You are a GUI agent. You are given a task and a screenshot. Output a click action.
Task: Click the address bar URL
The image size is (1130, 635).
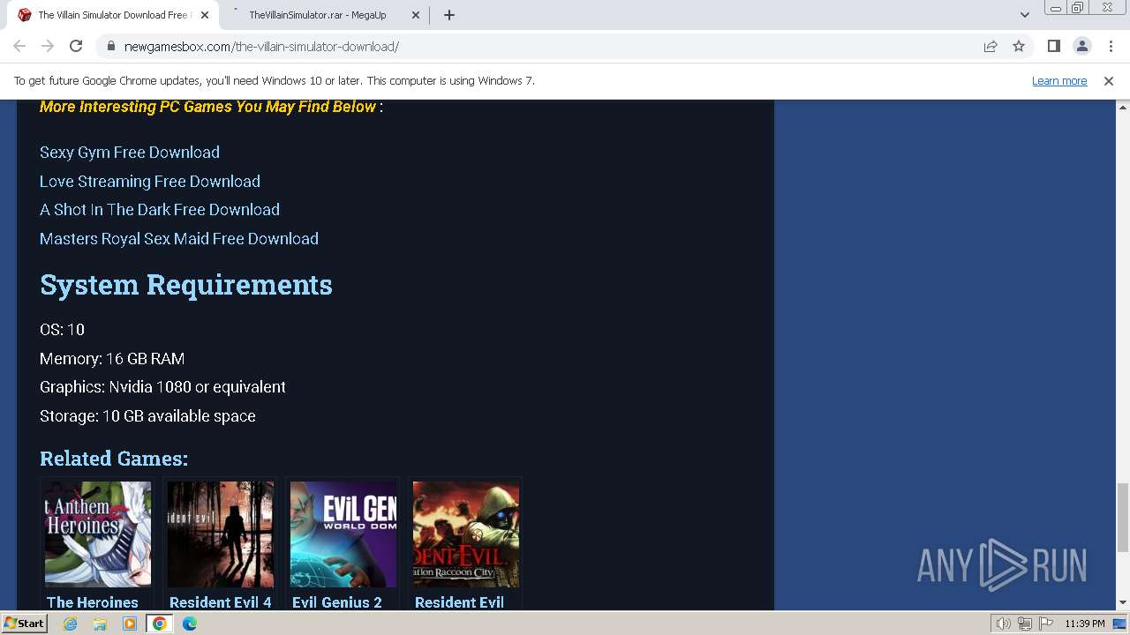(261, 46)
